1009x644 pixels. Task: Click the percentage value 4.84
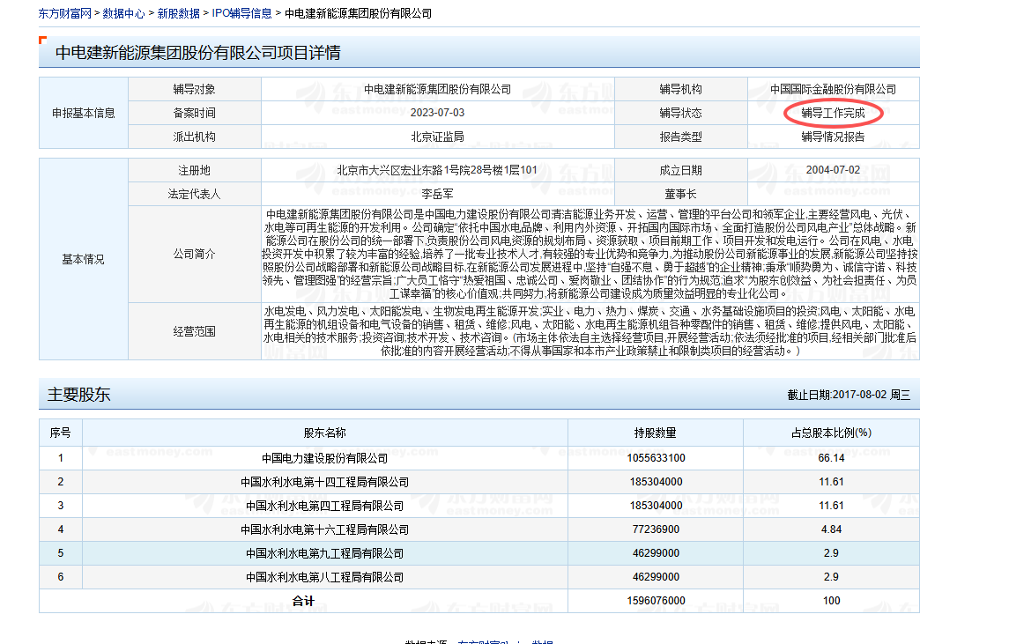(831, 529)
